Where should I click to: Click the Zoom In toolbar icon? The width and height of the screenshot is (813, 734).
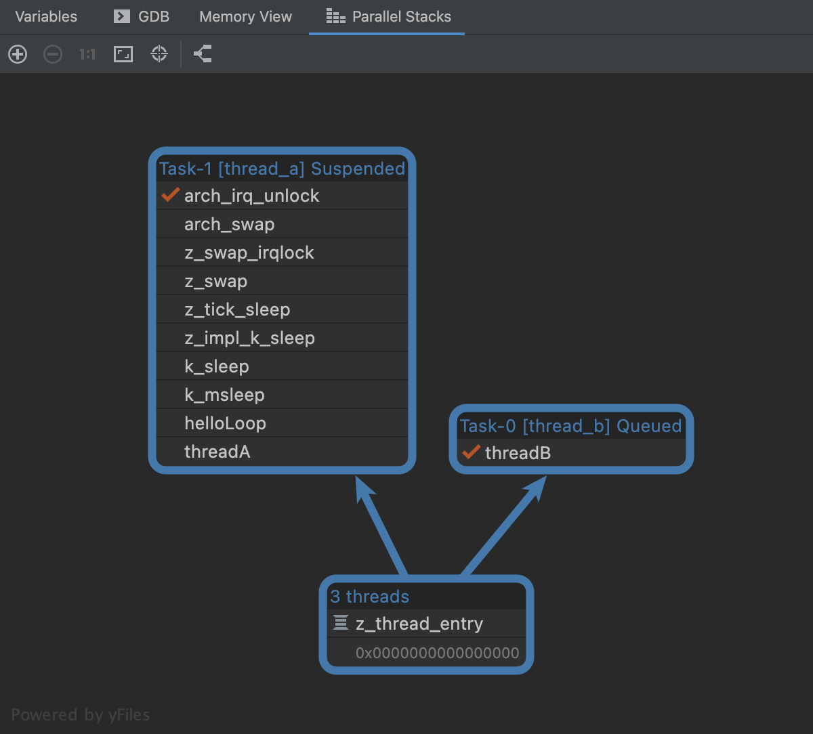(18, 54)
